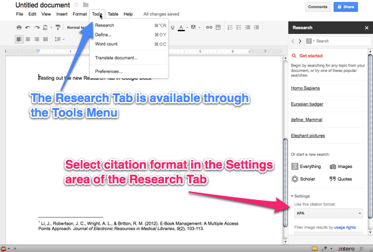Click the zotero status bar item
Screen dimensions: 373x252
346,249
